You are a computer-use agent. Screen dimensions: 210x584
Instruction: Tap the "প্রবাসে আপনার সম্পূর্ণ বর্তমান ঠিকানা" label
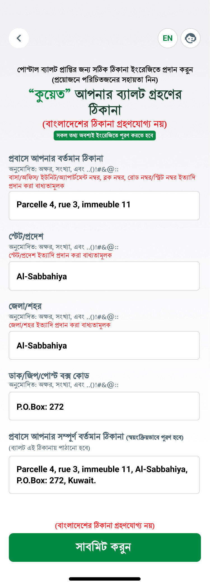pos(66,437)
